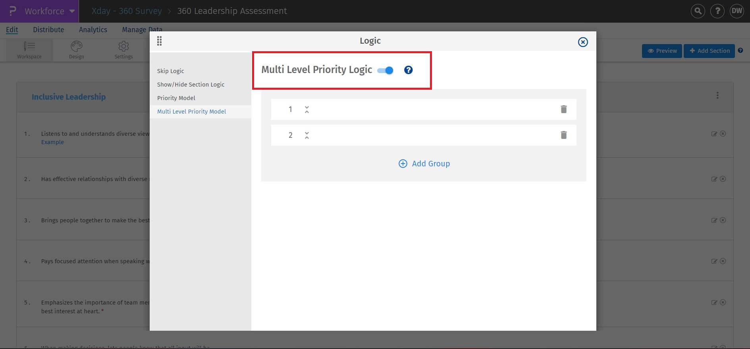This screenshot has height=349, width=750.
Task: Click the plus icon beside Add Group
Action: [403, 164]
